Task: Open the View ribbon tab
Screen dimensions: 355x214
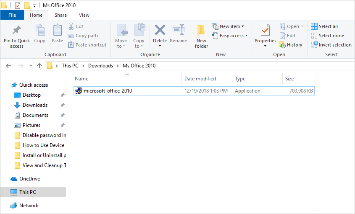Action: pyautogui.click(x=84, y=15)
